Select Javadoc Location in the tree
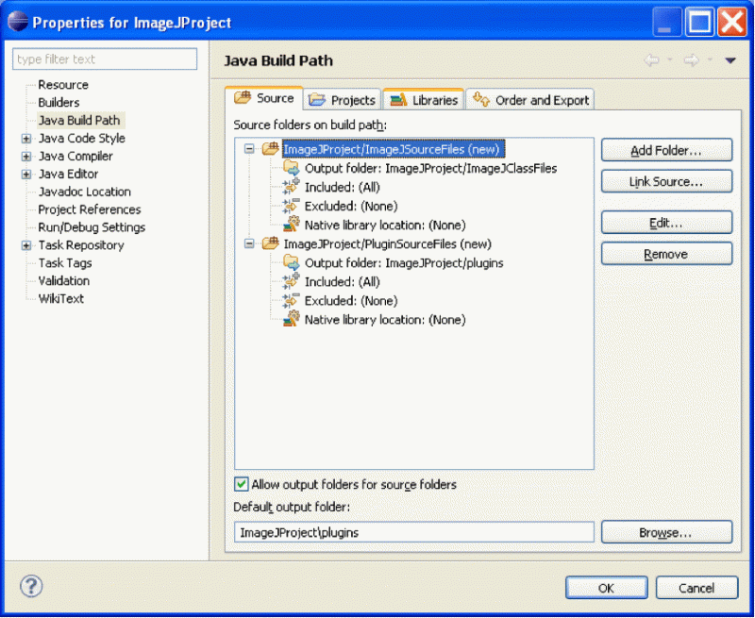The image size is (755, 618). 85,192
